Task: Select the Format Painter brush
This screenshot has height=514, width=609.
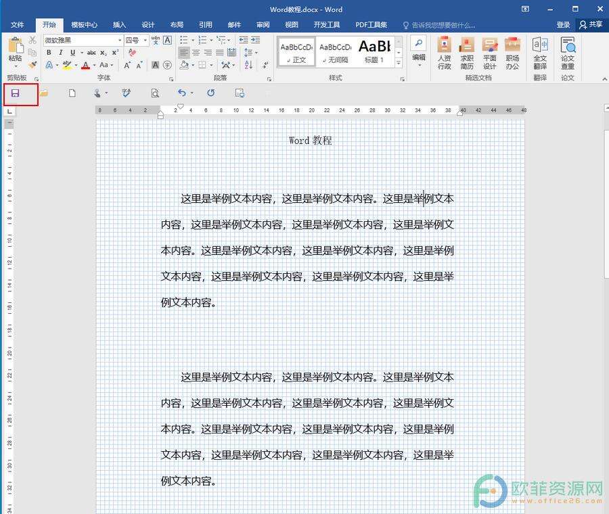Action: click(x=32, y=64)
